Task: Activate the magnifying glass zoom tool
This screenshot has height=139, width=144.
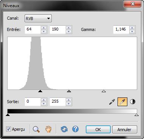Action: click(36, 129)
